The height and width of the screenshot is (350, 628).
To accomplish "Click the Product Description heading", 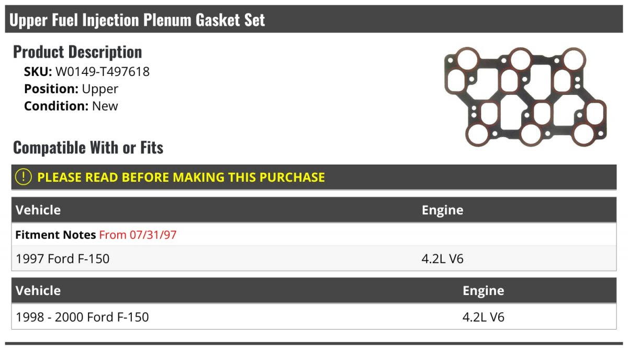I will coord(77,52).
